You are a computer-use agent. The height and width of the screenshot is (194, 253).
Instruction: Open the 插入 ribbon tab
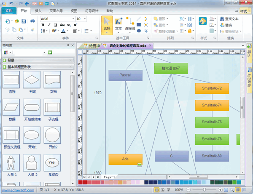point(38,11)
